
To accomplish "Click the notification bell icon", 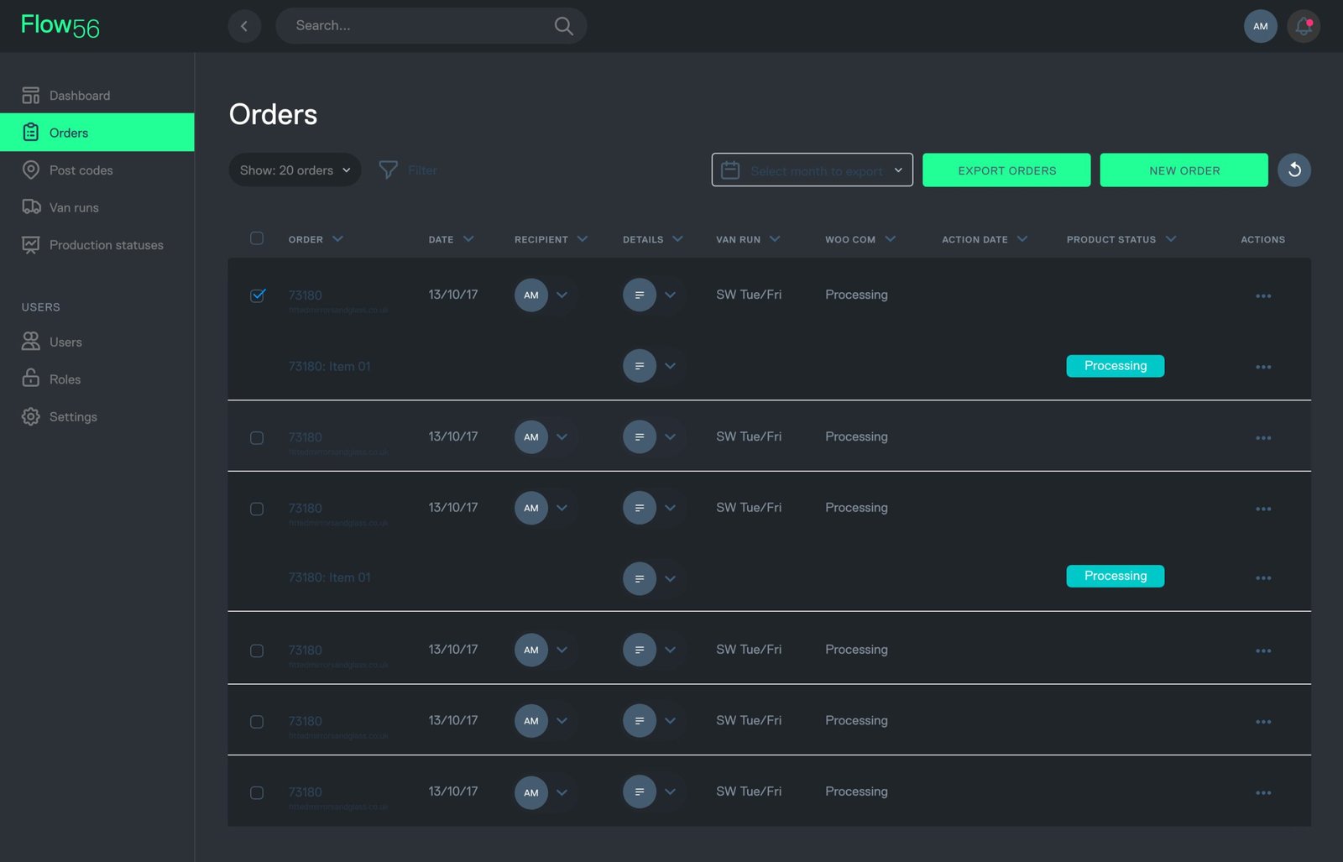I will (1303, 26).
